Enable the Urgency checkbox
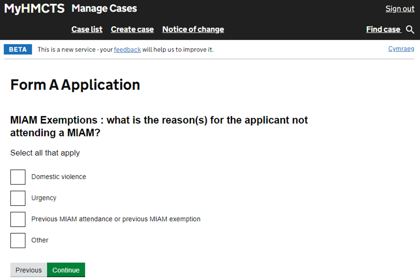 point(18,198)
